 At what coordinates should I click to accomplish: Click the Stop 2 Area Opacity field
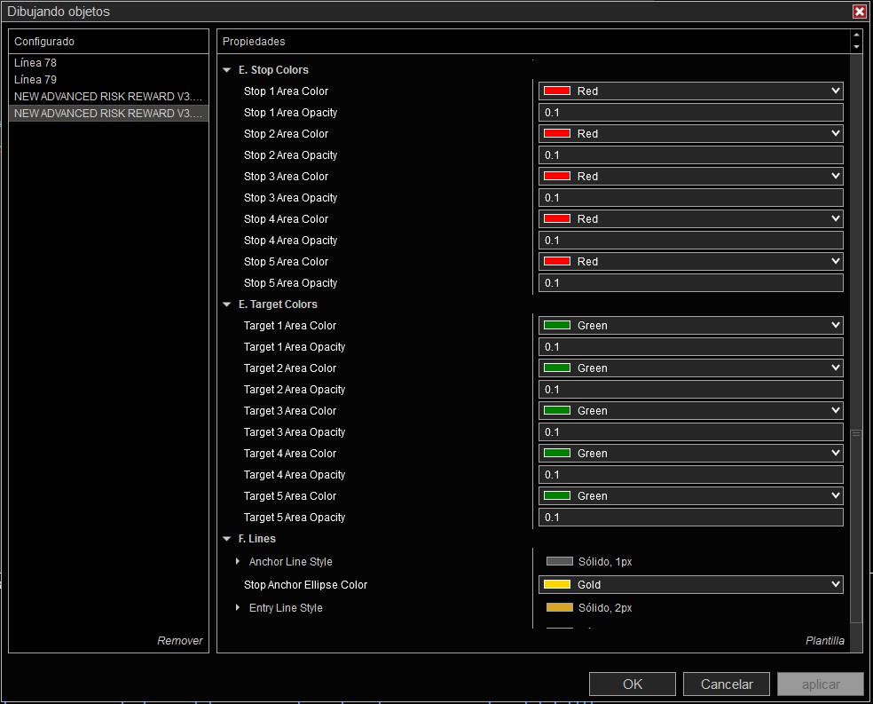(690, 155)
